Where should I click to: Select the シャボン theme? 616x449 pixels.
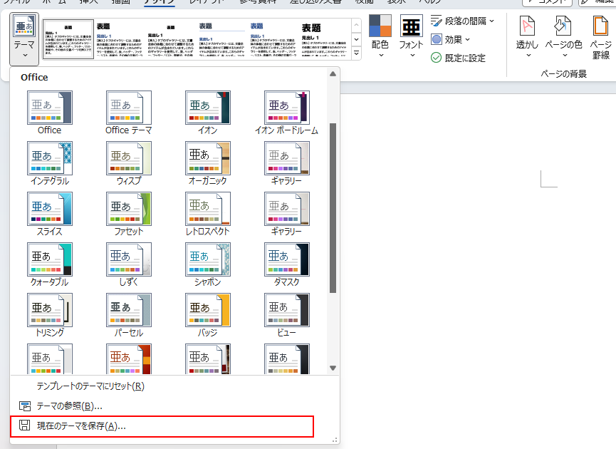point(208,259)
